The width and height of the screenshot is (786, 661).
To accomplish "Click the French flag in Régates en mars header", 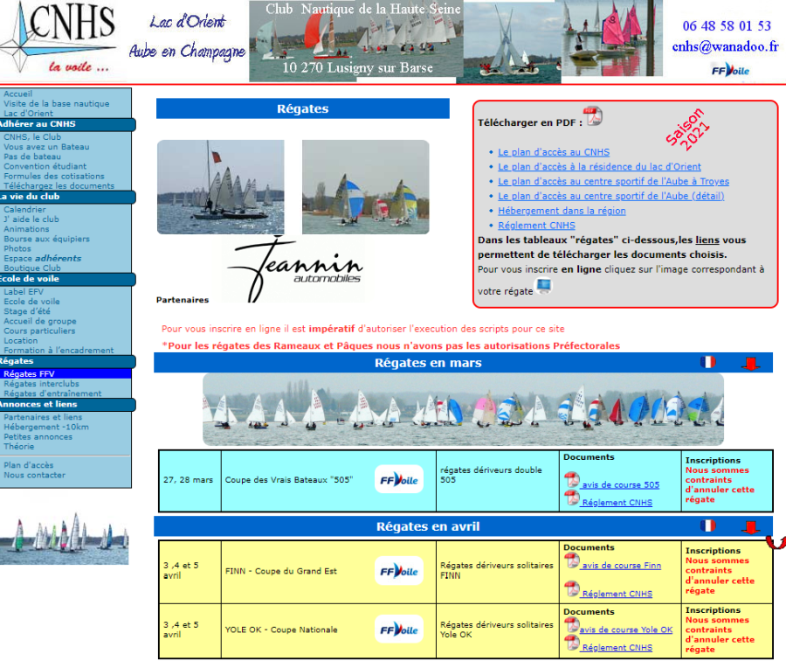I will pyautogui.click(x=707, y=362).
